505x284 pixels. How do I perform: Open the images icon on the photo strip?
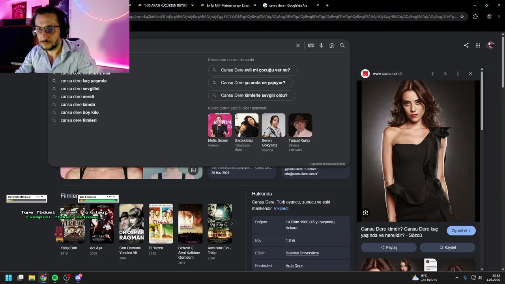[193, 170]
